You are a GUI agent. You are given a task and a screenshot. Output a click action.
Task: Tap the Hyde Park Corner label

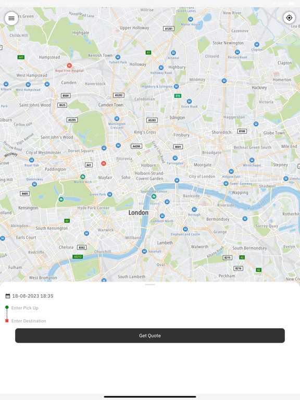point(93,208)
